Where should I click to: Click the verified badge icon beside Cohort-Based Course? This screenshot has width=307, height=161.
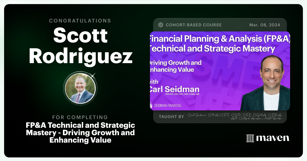pyautogui.click(x=161, y=25)
